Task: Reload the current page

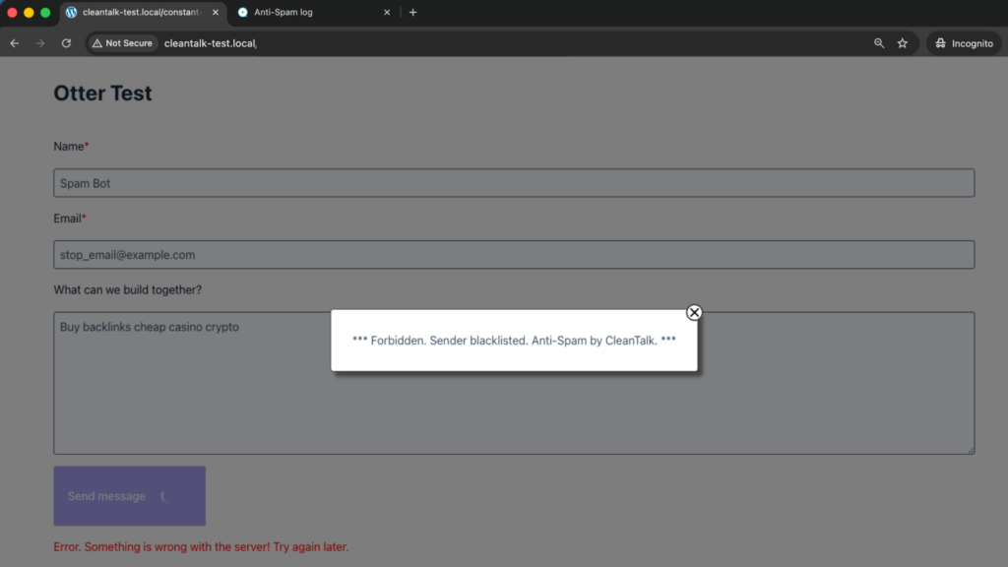Action: (66, 43)
